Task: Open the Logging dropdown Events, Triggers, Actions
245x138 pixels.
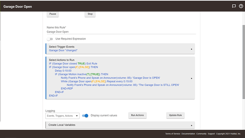Action: (x=62, y=116)
